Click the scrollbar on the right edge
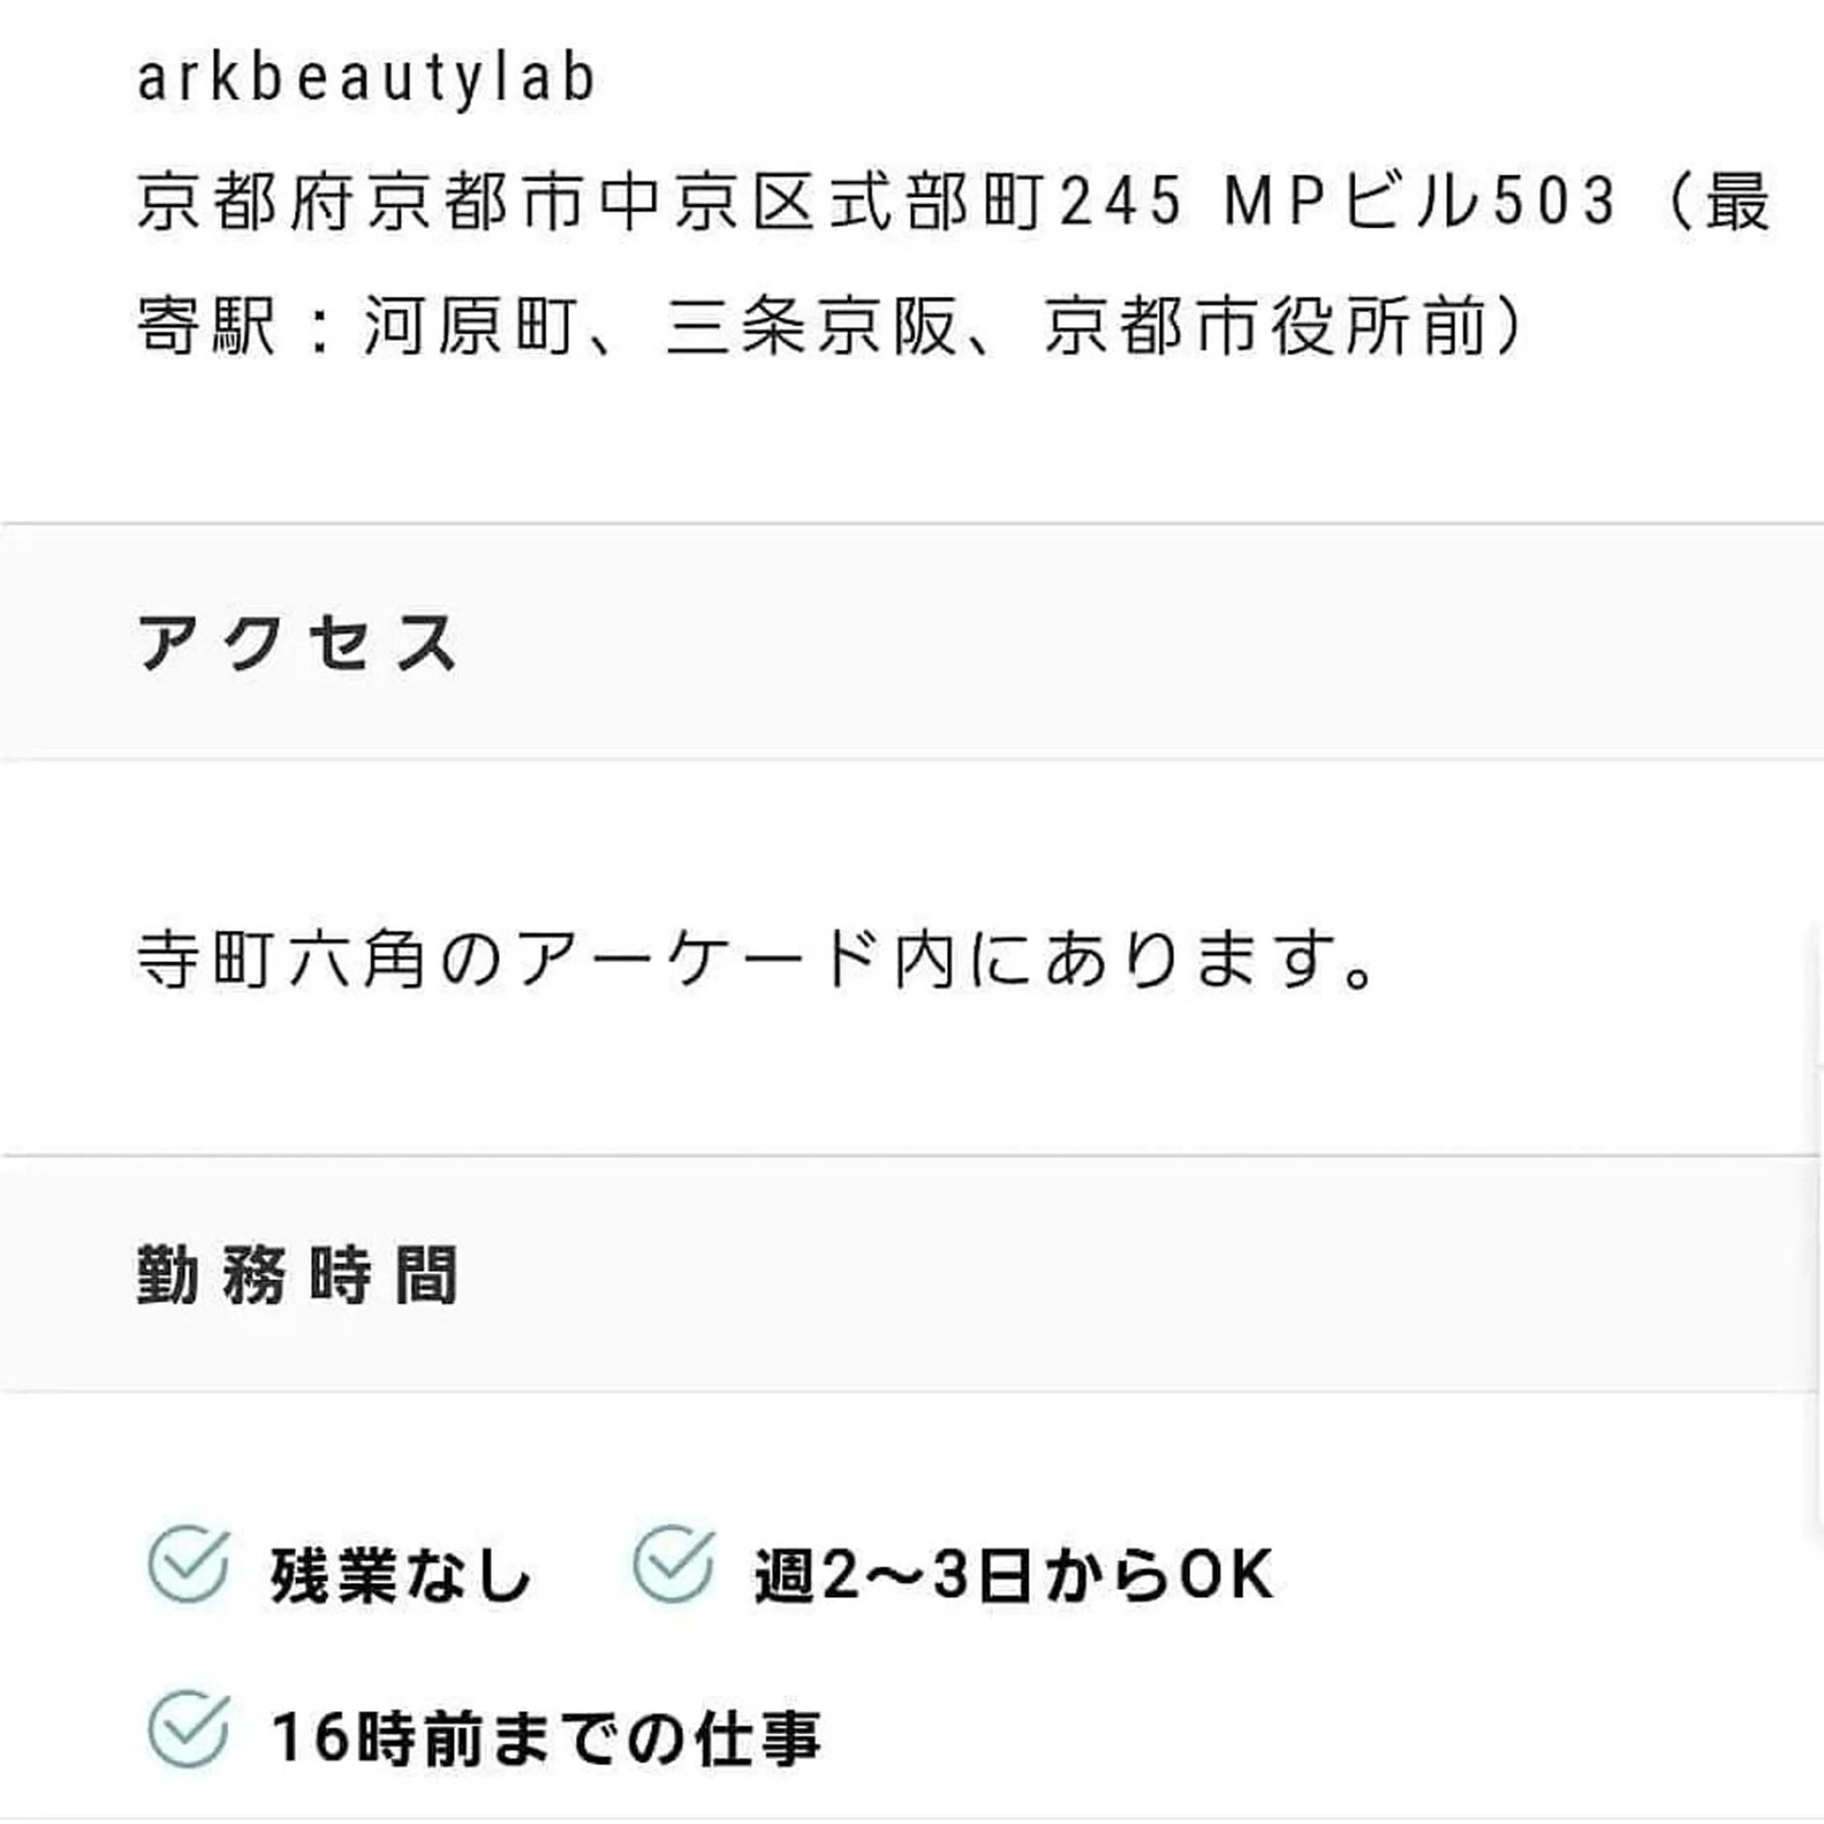Viewport: 1824px width, 1824px height. [1818, 1180]
